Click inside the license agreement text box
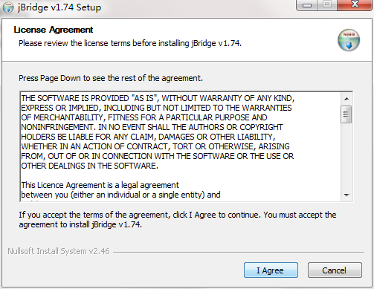 (181, 146)
